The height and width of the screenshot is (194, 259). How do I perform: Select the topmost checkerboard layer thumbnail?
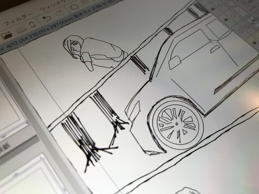(x=229, y=2)
